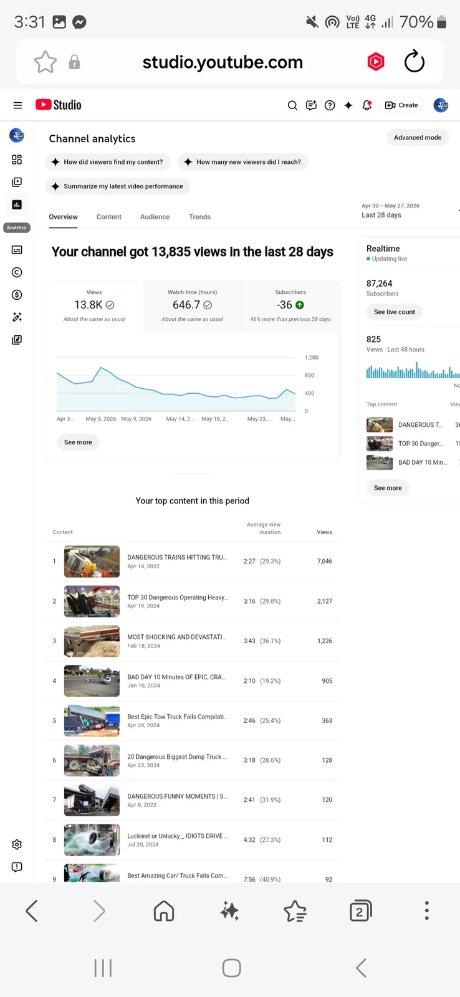The height and width of the screenshot is (997, 460).
Task: Open the notifications bell
Action: click(367, 105)
